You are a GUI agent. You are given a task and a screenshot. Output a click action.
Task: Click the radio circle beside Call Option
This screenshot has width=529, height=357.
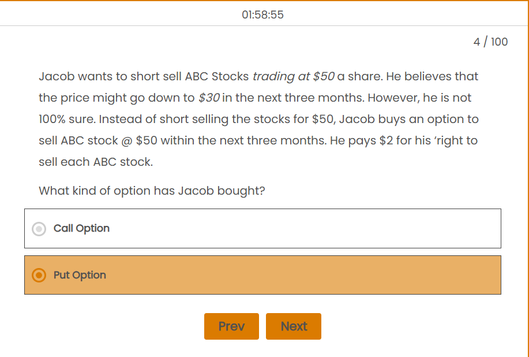pyautogui.click(x=38, y=228)
